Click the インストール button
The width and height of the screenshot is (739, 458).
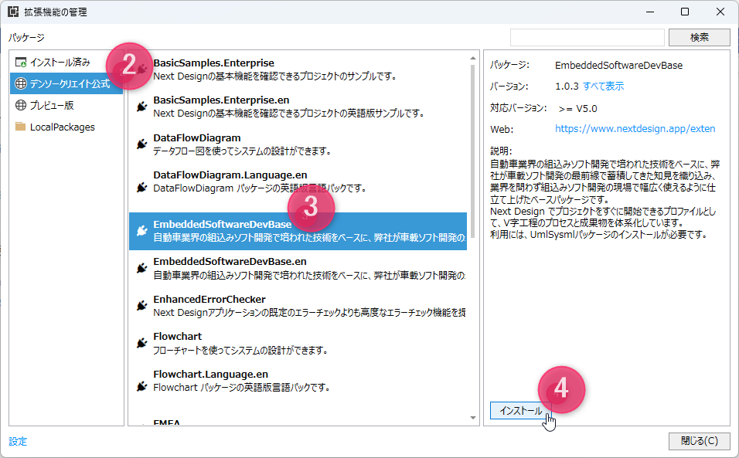click(520, 410)
